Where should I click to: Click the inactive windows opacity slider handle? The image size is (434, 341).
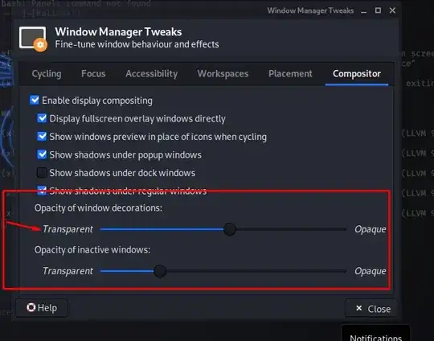pyautogui.click(x=160, y=271)
